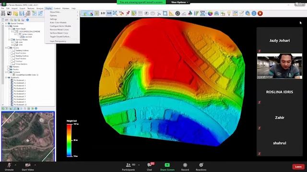Select the triangle ruler measure tool
This screenshot has height=172, width=307.
pos(171,13)
